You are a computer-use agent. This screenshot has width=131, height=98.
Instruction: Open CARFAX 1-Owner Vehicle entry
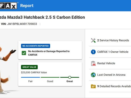[x=113, y=52]
